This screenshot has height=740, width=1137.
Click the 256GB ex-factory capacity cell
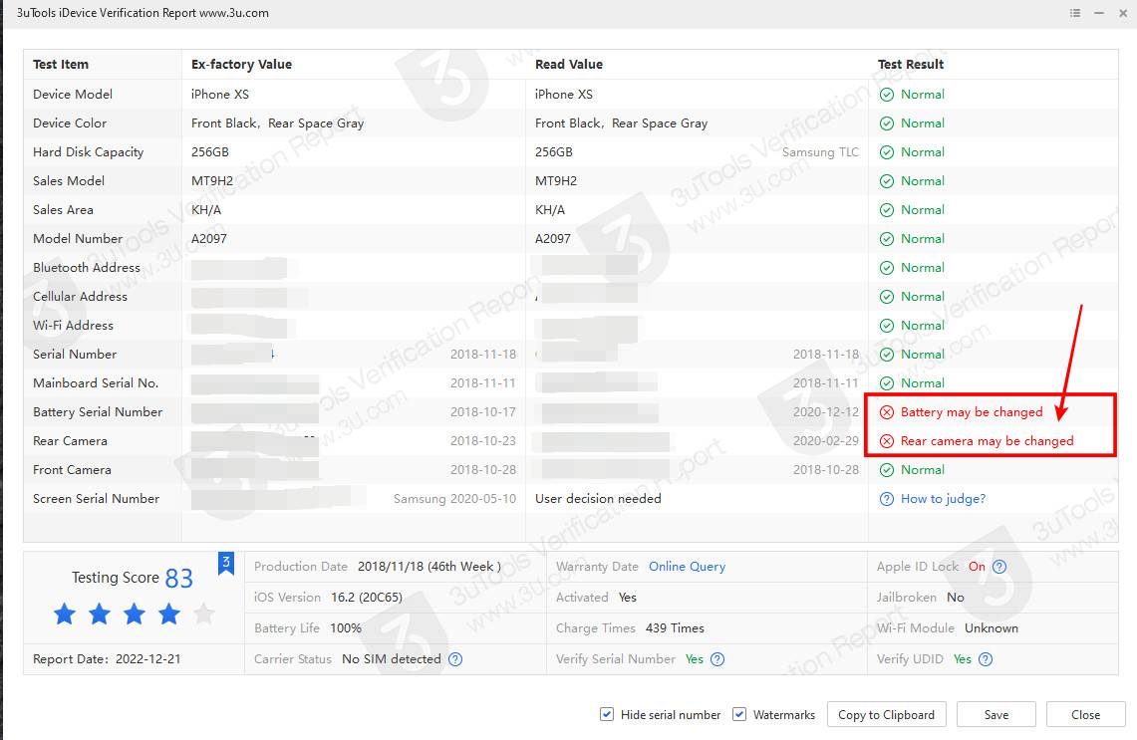(210, 152)
